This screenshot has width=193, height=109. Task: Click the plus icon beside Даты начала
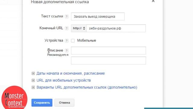pyautogui.click(x=33, y=73)
